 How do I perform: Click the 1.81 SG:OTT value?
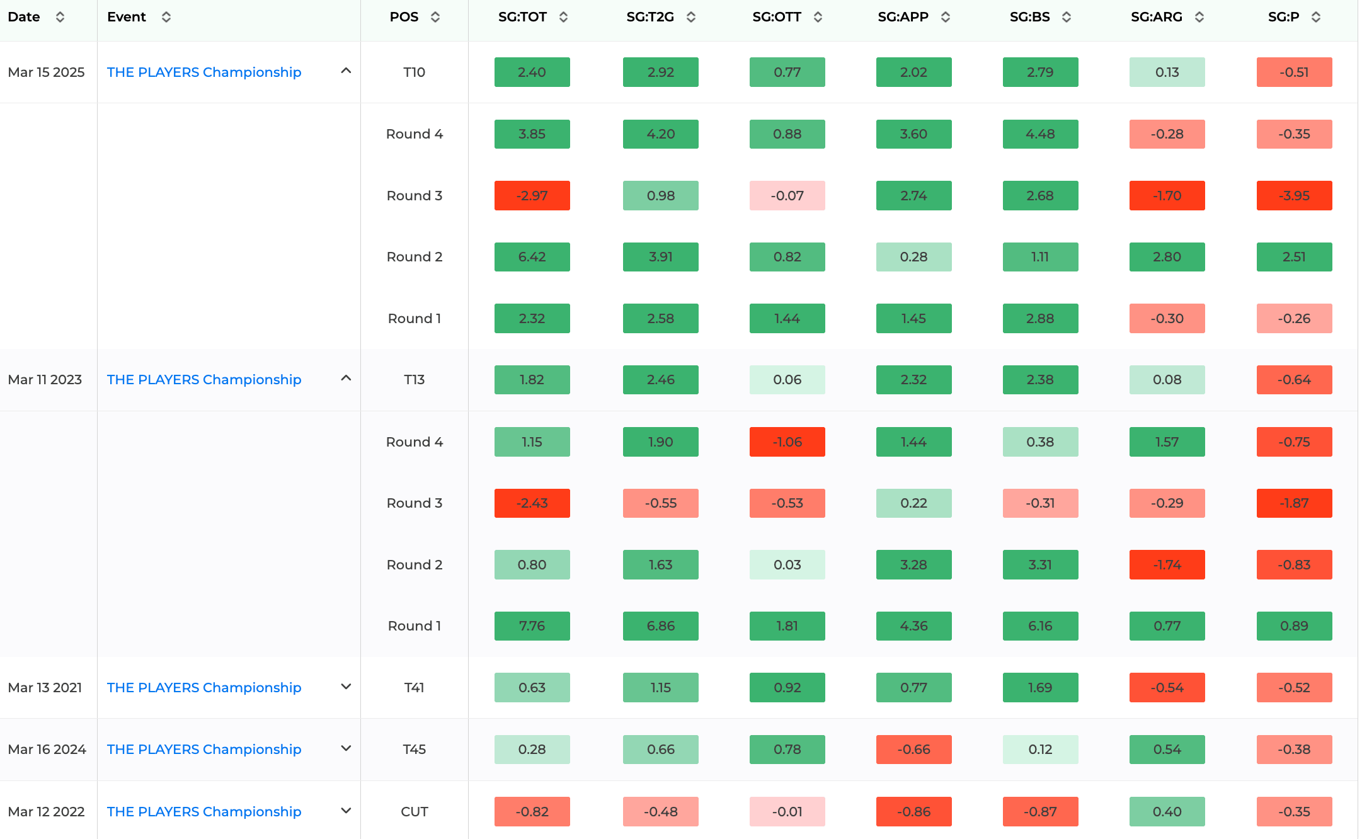787,626
